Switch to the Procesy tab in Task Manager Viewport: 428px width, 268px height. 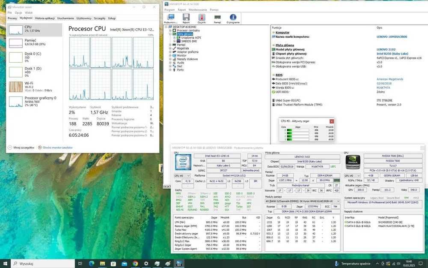[x=12, y=18]
